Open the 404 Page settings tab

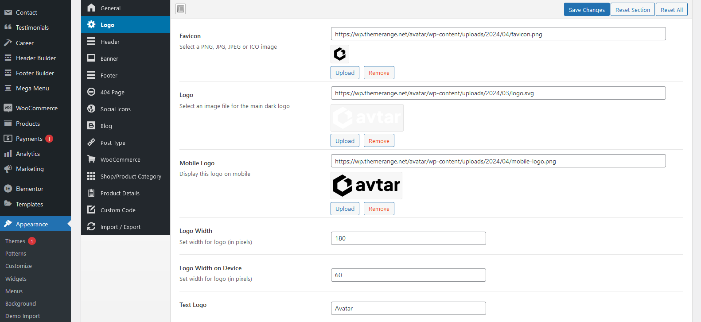(125, 92)
